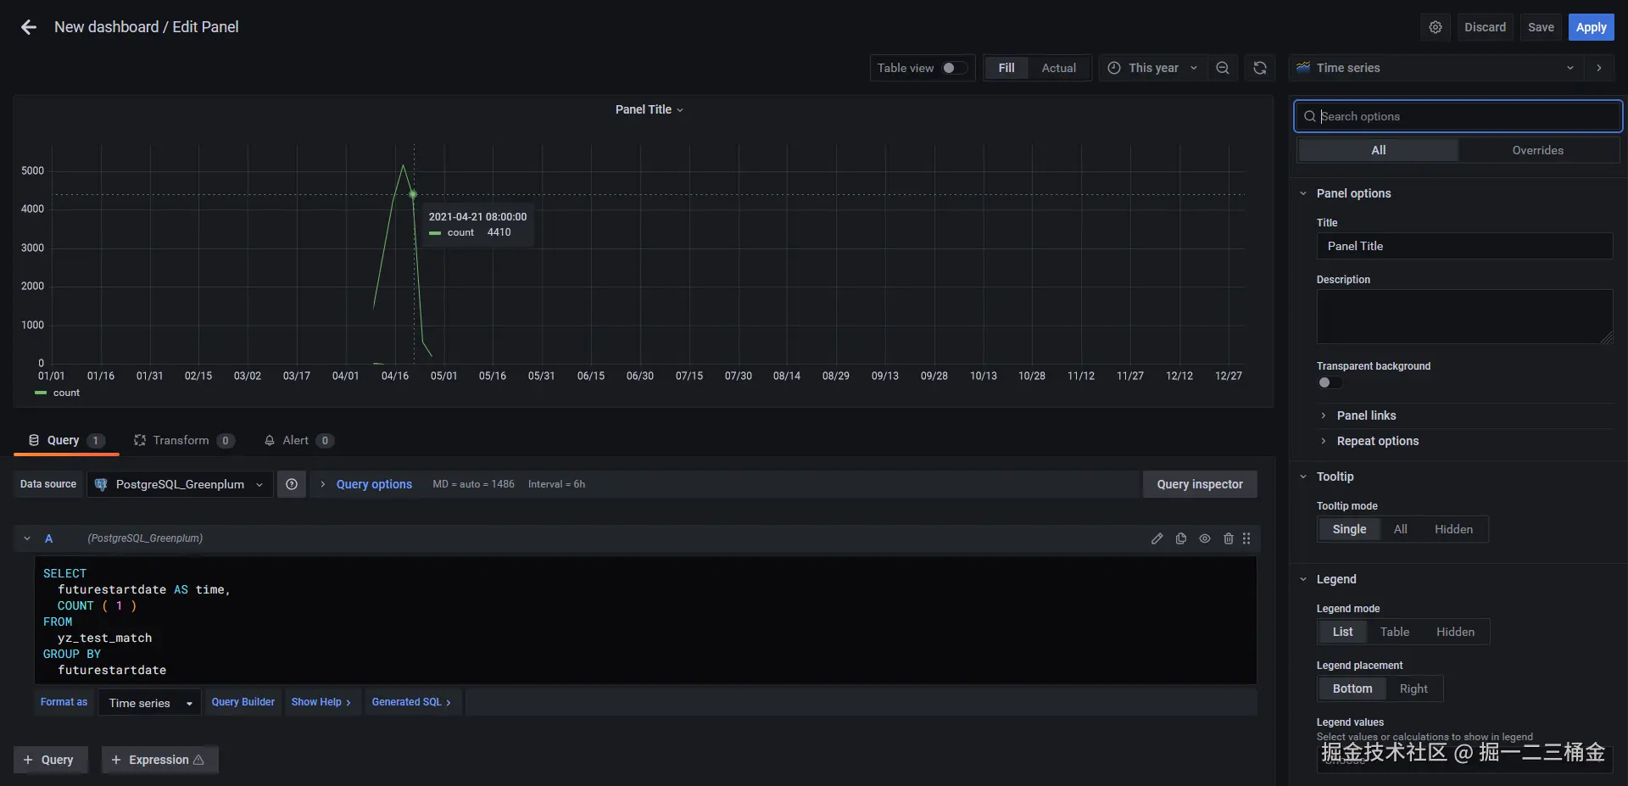Viewport: 1628px width, 786px height.
Task: Click the Time series visualization icon
Action: (1303, 68)
